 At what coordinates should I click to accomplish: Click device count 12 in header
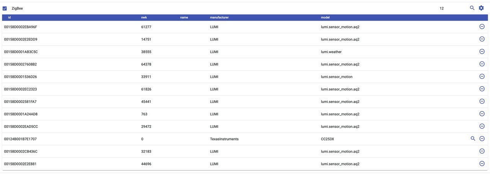[x=442, y=8]
